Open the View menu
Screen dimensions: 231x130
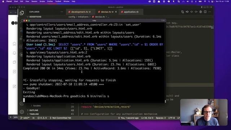click(x=27, y=1)
